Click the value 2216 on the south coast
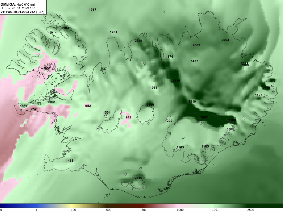This screenshot has width=283, height=212. click(x=138, y=178)
